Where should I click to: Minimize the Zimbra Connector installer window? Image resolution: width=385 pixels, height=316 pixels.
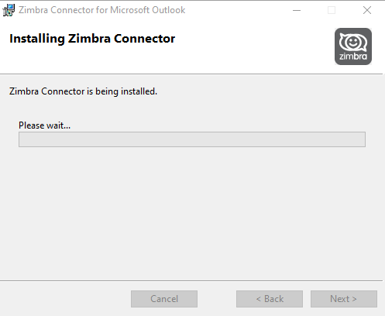coord(297,10)
